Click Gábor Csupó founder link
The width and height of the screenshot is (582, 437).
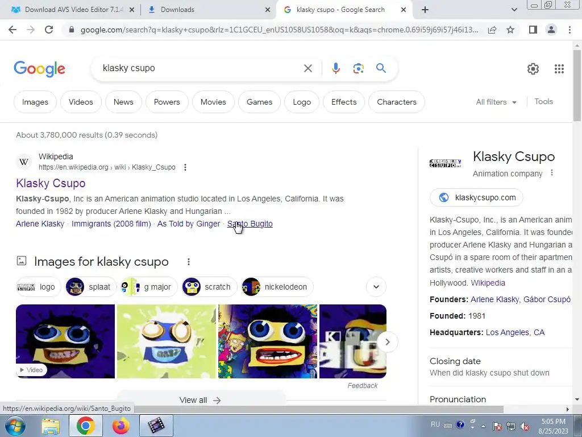547,299
